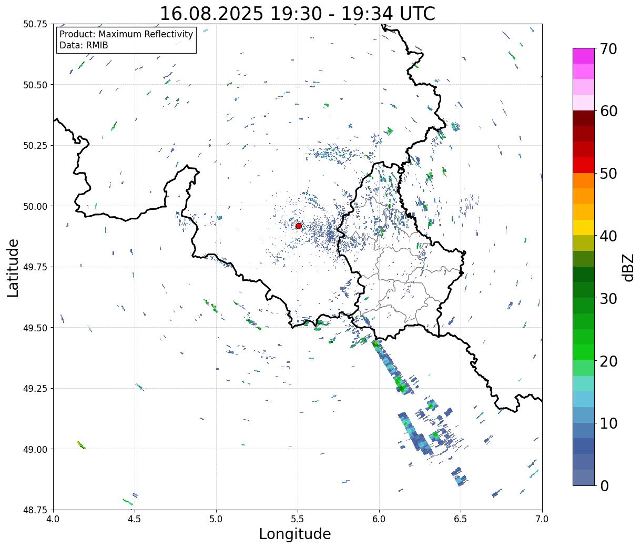Click the 'dBZ' colorbar label

click(x=628, y=267)
